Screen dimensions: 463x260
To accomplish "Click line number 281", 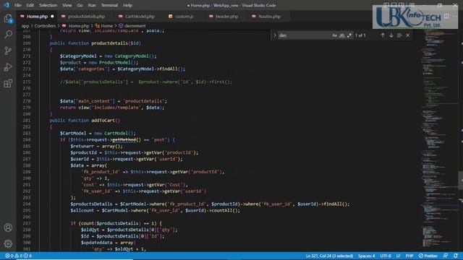I will pyautogui.click(x=27, y=121).
